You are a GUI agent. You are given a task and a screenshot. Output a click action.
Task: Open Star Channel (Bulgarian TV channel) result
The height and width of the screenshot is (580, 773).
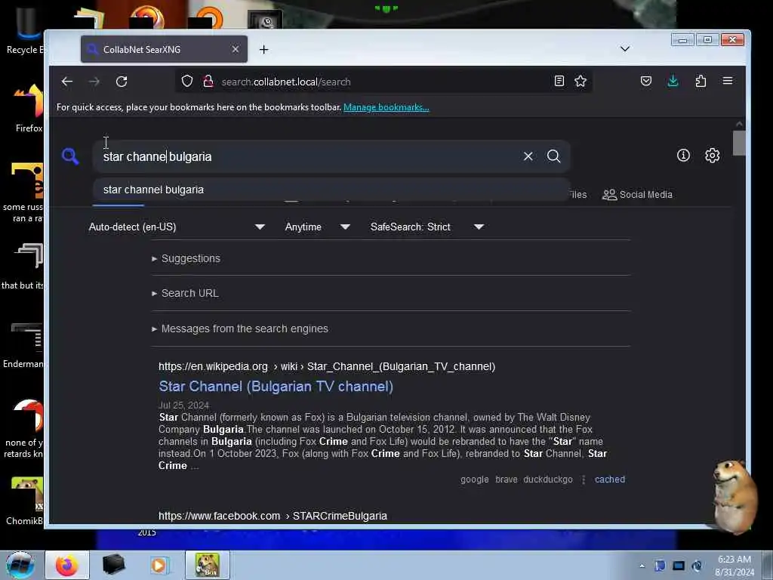pyautogui.click(x=276, y=386)
